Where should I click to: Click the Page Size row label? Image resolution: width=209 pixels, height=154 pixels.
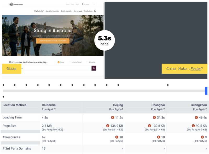pyautogui.click(x=9, y=126)
